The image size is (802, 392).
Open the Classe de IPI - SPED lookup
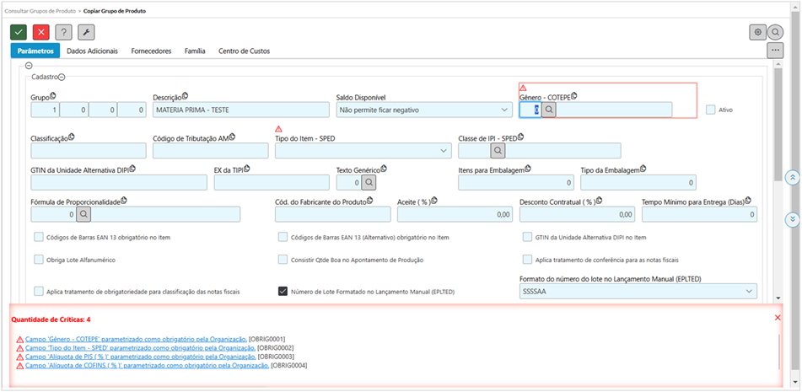498,150
